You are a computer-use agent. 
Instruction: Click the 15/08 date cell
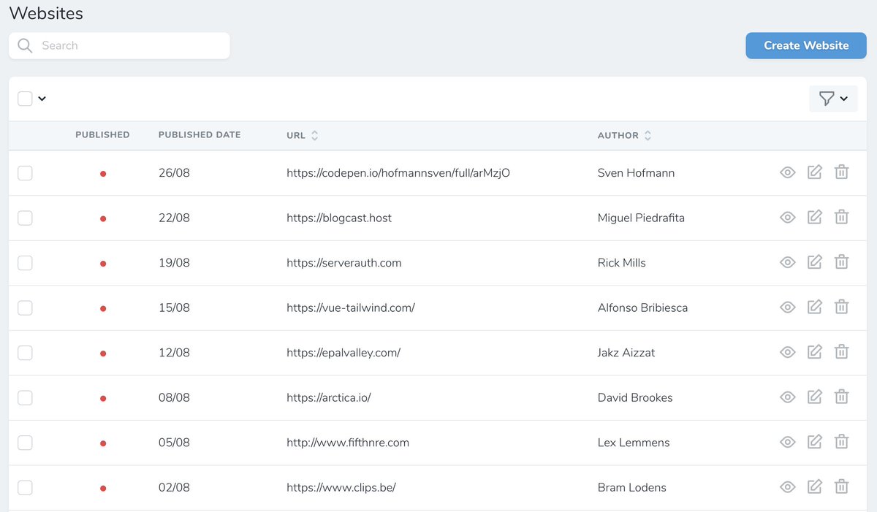click(x=174, y=307)
